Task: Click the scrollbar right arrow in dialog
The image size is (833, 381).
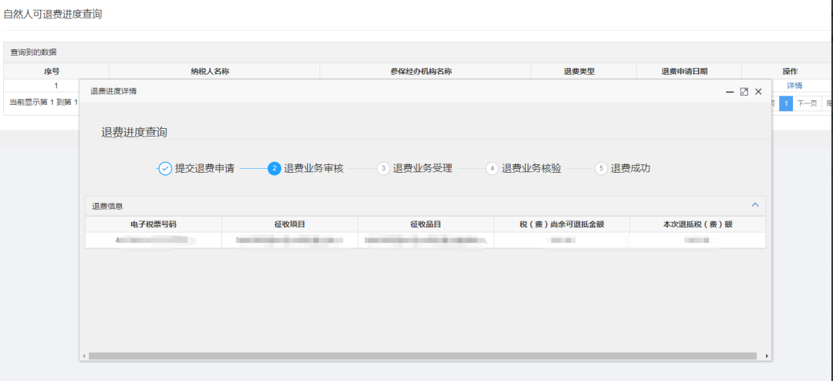Action: click(x=766, y=356)
